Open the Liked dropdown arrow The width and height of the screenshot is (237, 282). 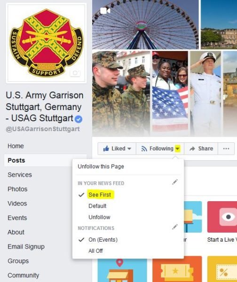coord(129,149)
